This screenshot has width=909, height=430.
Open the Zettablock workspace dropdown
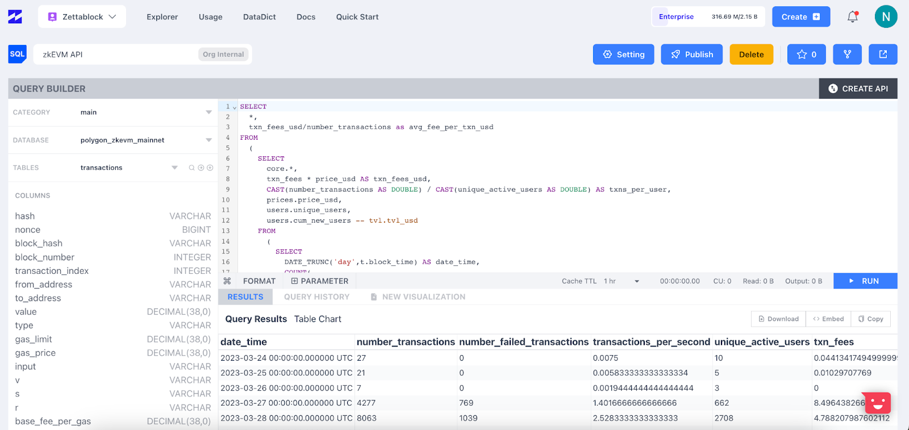(x=82, y=16)
